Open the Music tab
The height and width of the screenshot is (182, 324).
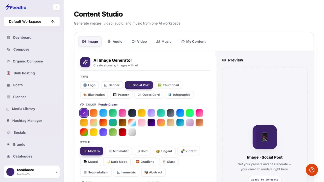pos(164,41)
